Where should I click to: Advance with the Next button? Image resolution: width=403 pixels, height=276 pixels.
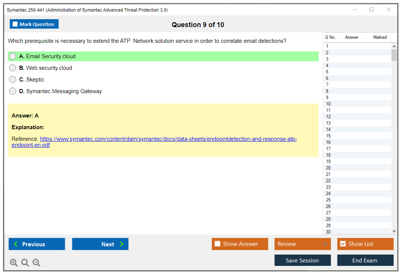pos(100,244)
